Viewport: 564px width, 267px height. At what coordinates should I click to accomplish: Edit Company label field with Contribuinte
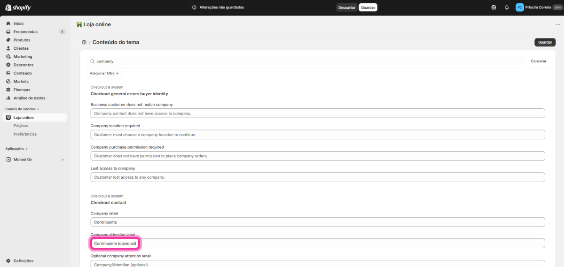(x=318, y=222)
